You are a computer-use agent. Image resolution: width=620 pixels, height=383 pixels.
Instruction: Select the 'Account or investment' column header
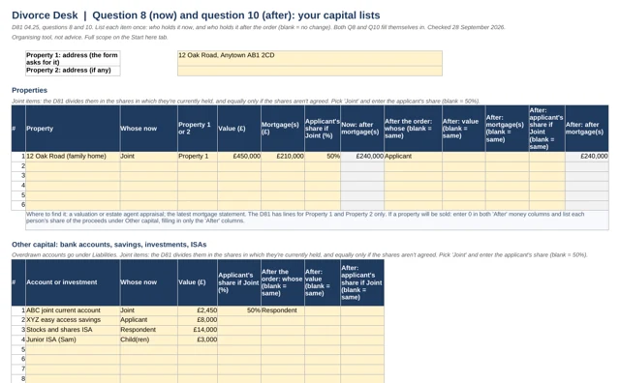(73, 282)
